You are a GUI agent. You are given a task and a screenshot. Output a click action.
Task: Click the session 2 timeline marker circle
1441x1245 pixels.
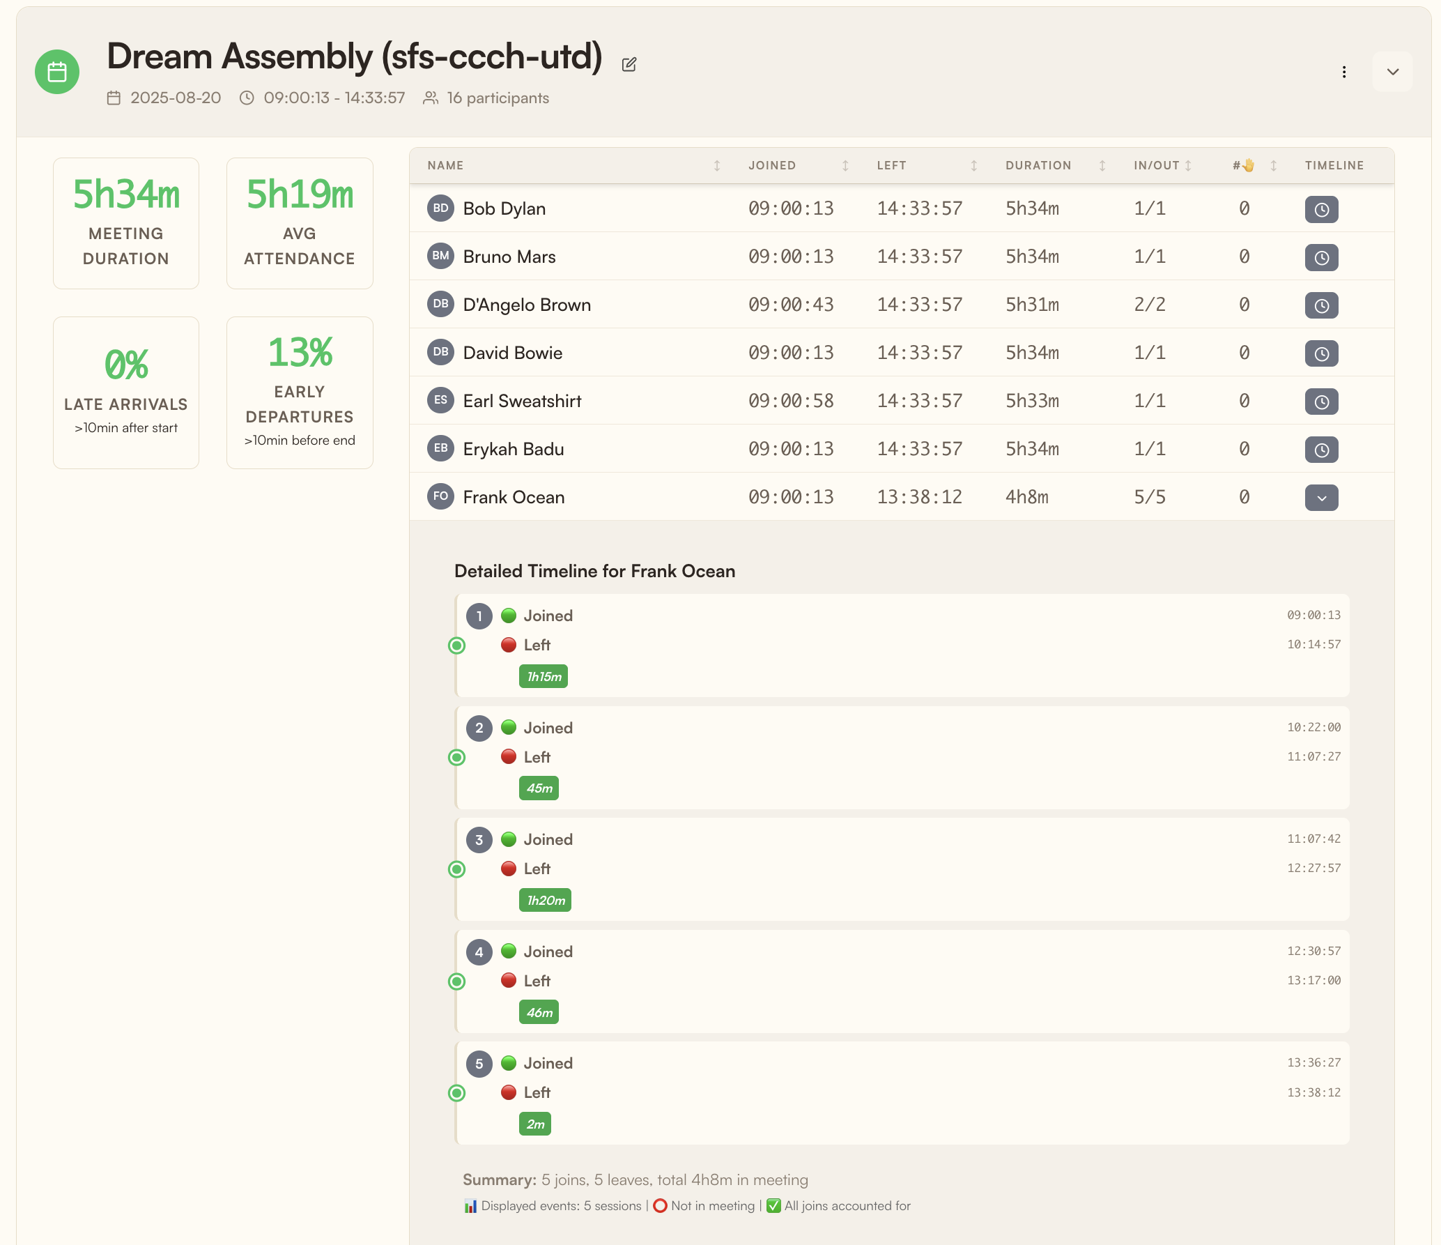(x=457, y=757)
